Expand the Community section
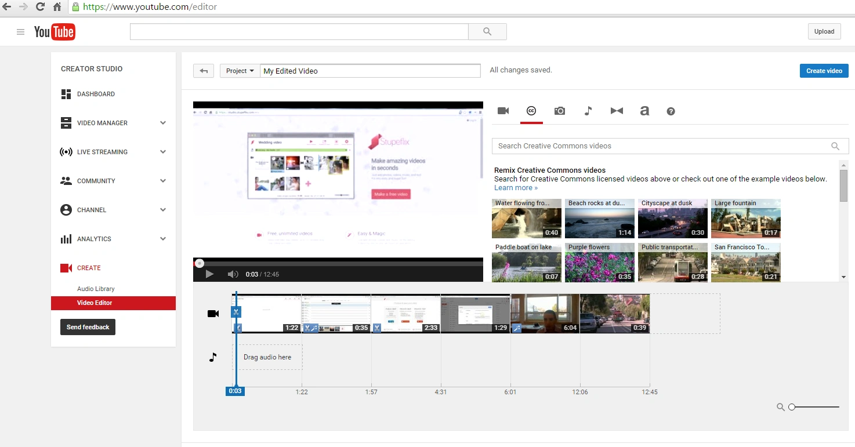This screenshot has height=447, width=855. (163, 181)
